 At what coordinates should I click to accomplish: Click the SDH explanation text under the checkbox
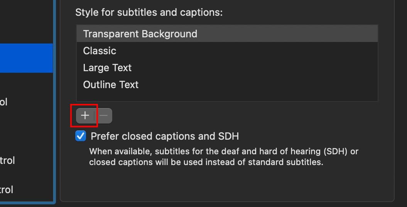[x=224, y=157]
